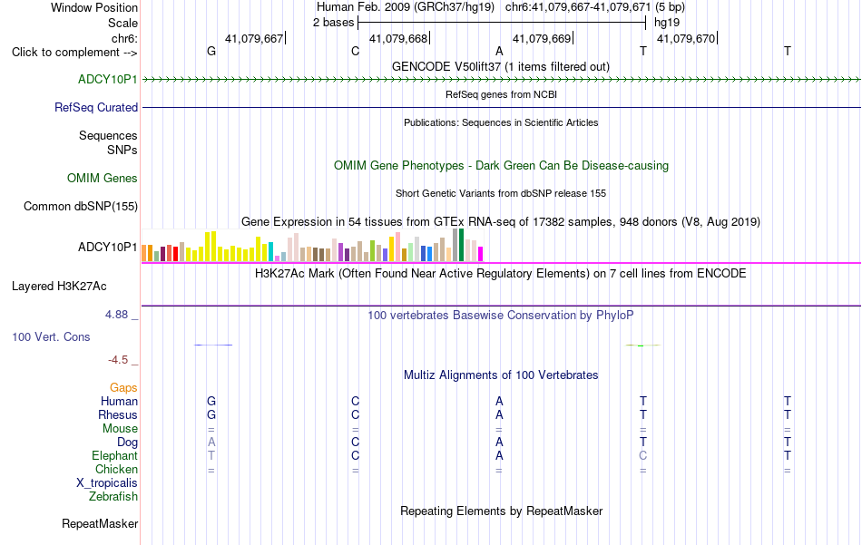The image size is (862, 545).
Task: Click the OMIM Gene Phenotypes track title
Action: [502, 165]
